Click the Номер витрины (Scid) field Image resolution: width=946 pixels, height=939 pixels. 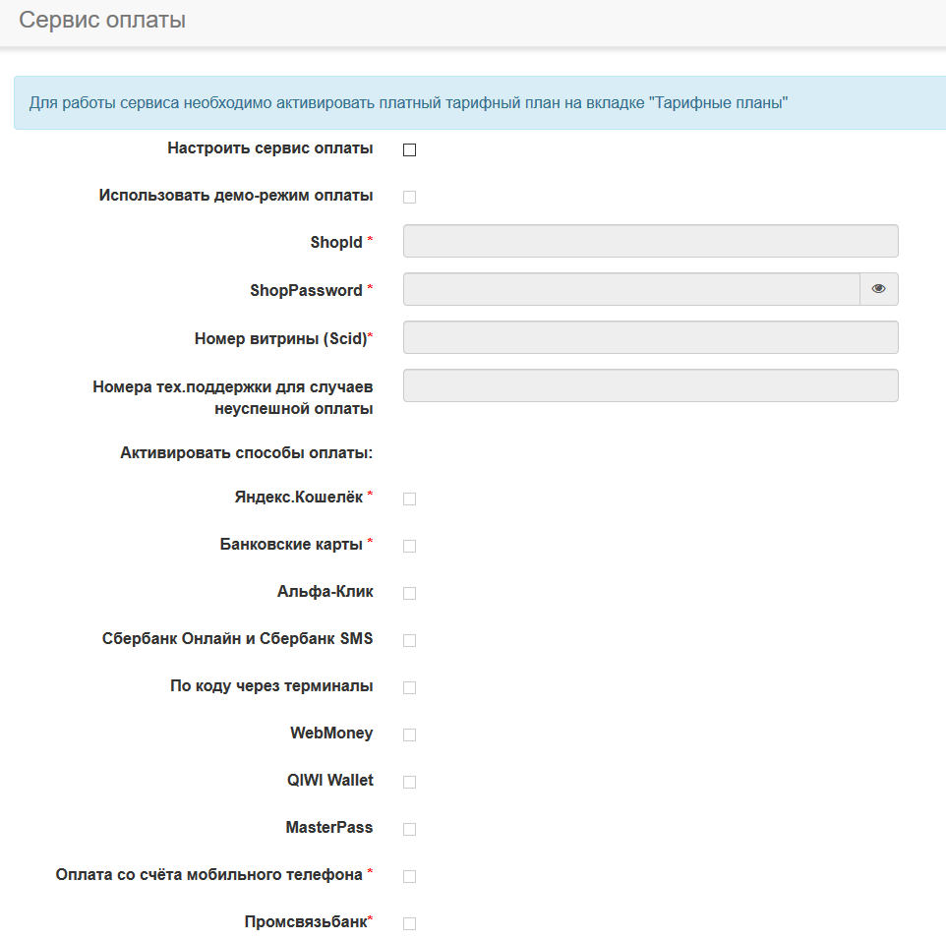click(650, 337)
